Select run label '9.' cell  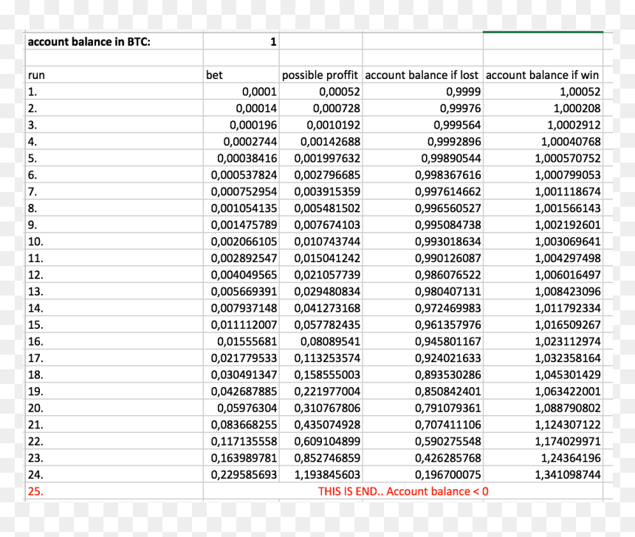[114, 225]
